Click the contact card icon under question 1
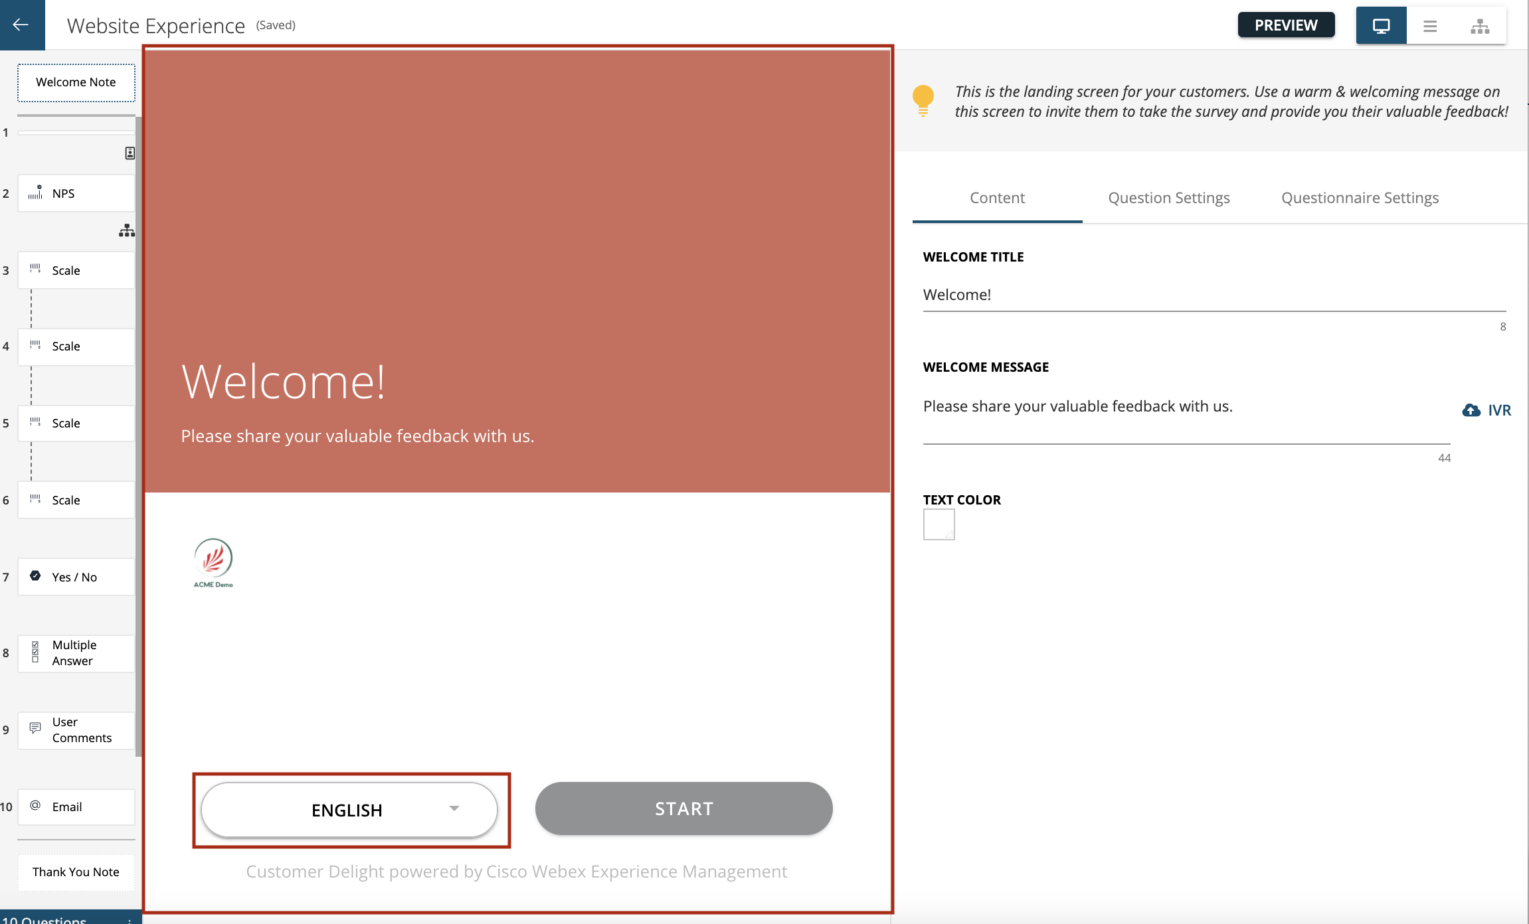The image size is (1529, 924). (x=130, y=153)
